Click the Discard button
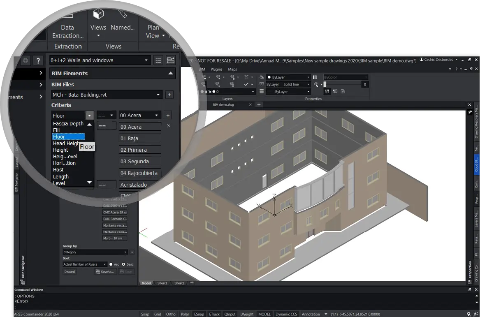This screenshot has width=480, height=317. pos(70,272)
